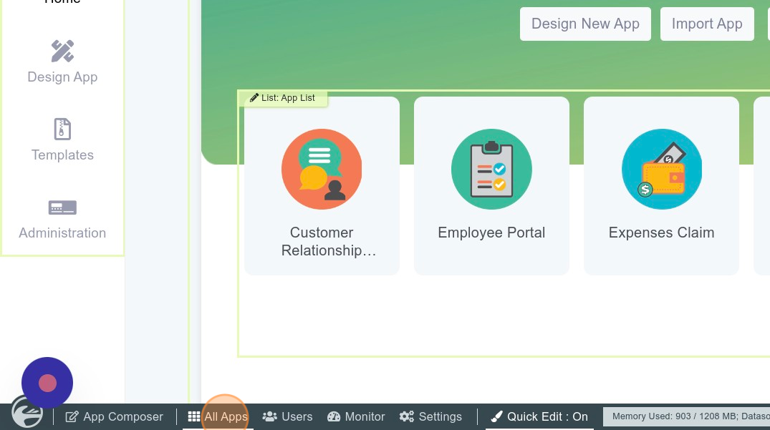This screenshot has width=770, height=430.
Task: Click the Design New App button
Action: pyautogui.click(x=585, y=24)
